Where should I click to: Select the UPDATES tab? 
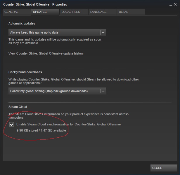coord(45,12)
